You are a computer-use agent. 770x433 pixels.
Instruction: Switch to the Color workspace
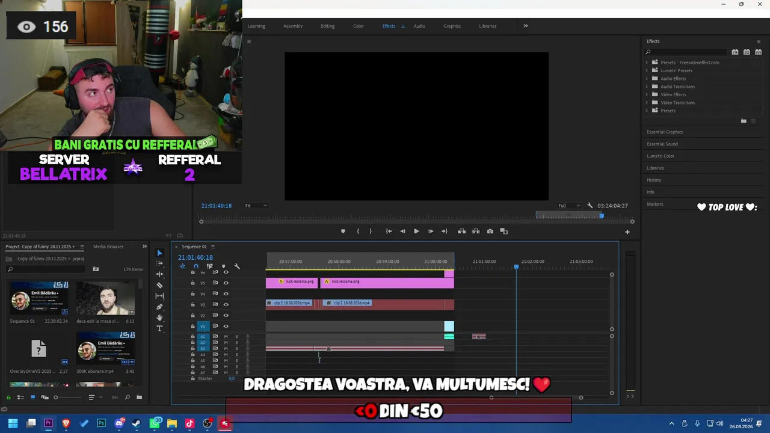359,26
